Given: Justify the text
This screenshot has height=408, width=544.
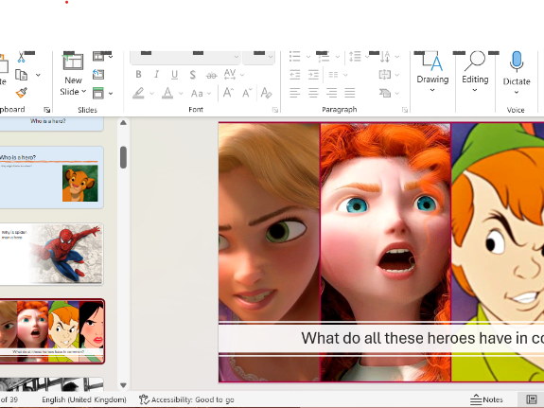Looking at the screenshot, I should (350, 93).
